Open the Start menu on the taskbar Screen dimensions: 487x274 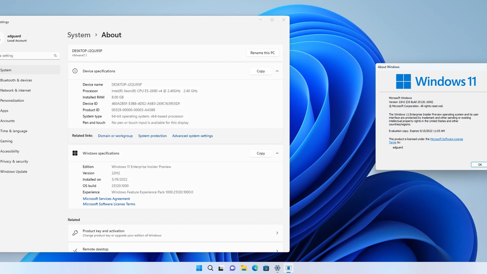coord(199,268)
